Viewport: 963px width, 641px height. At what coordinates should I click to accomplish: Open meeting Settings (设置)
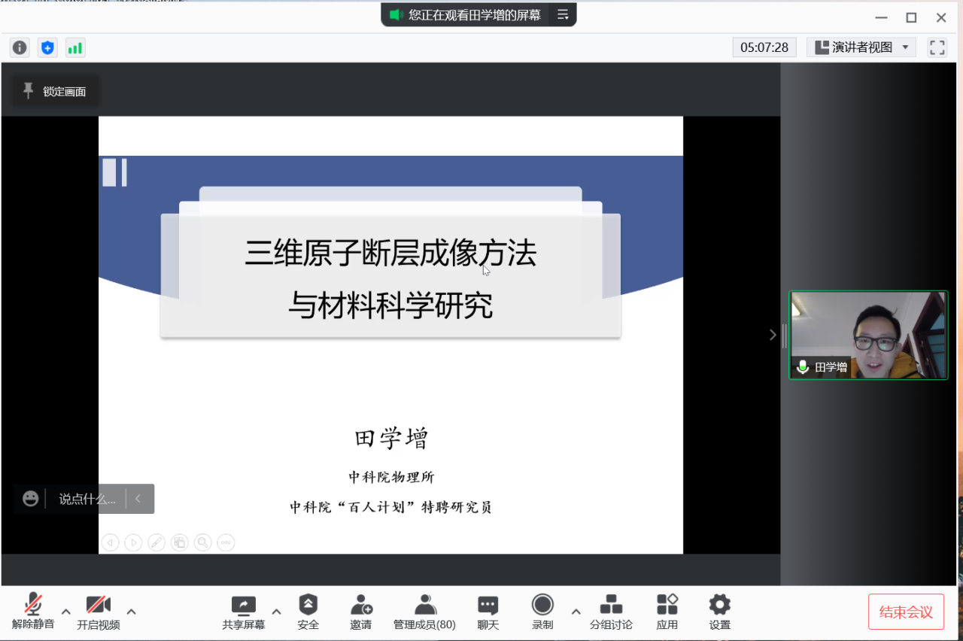click(719, 611)
